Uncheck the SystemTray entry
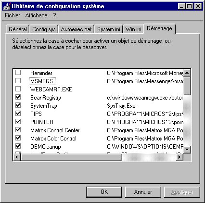Screen dimensions: 205x203 pos(18,105)
